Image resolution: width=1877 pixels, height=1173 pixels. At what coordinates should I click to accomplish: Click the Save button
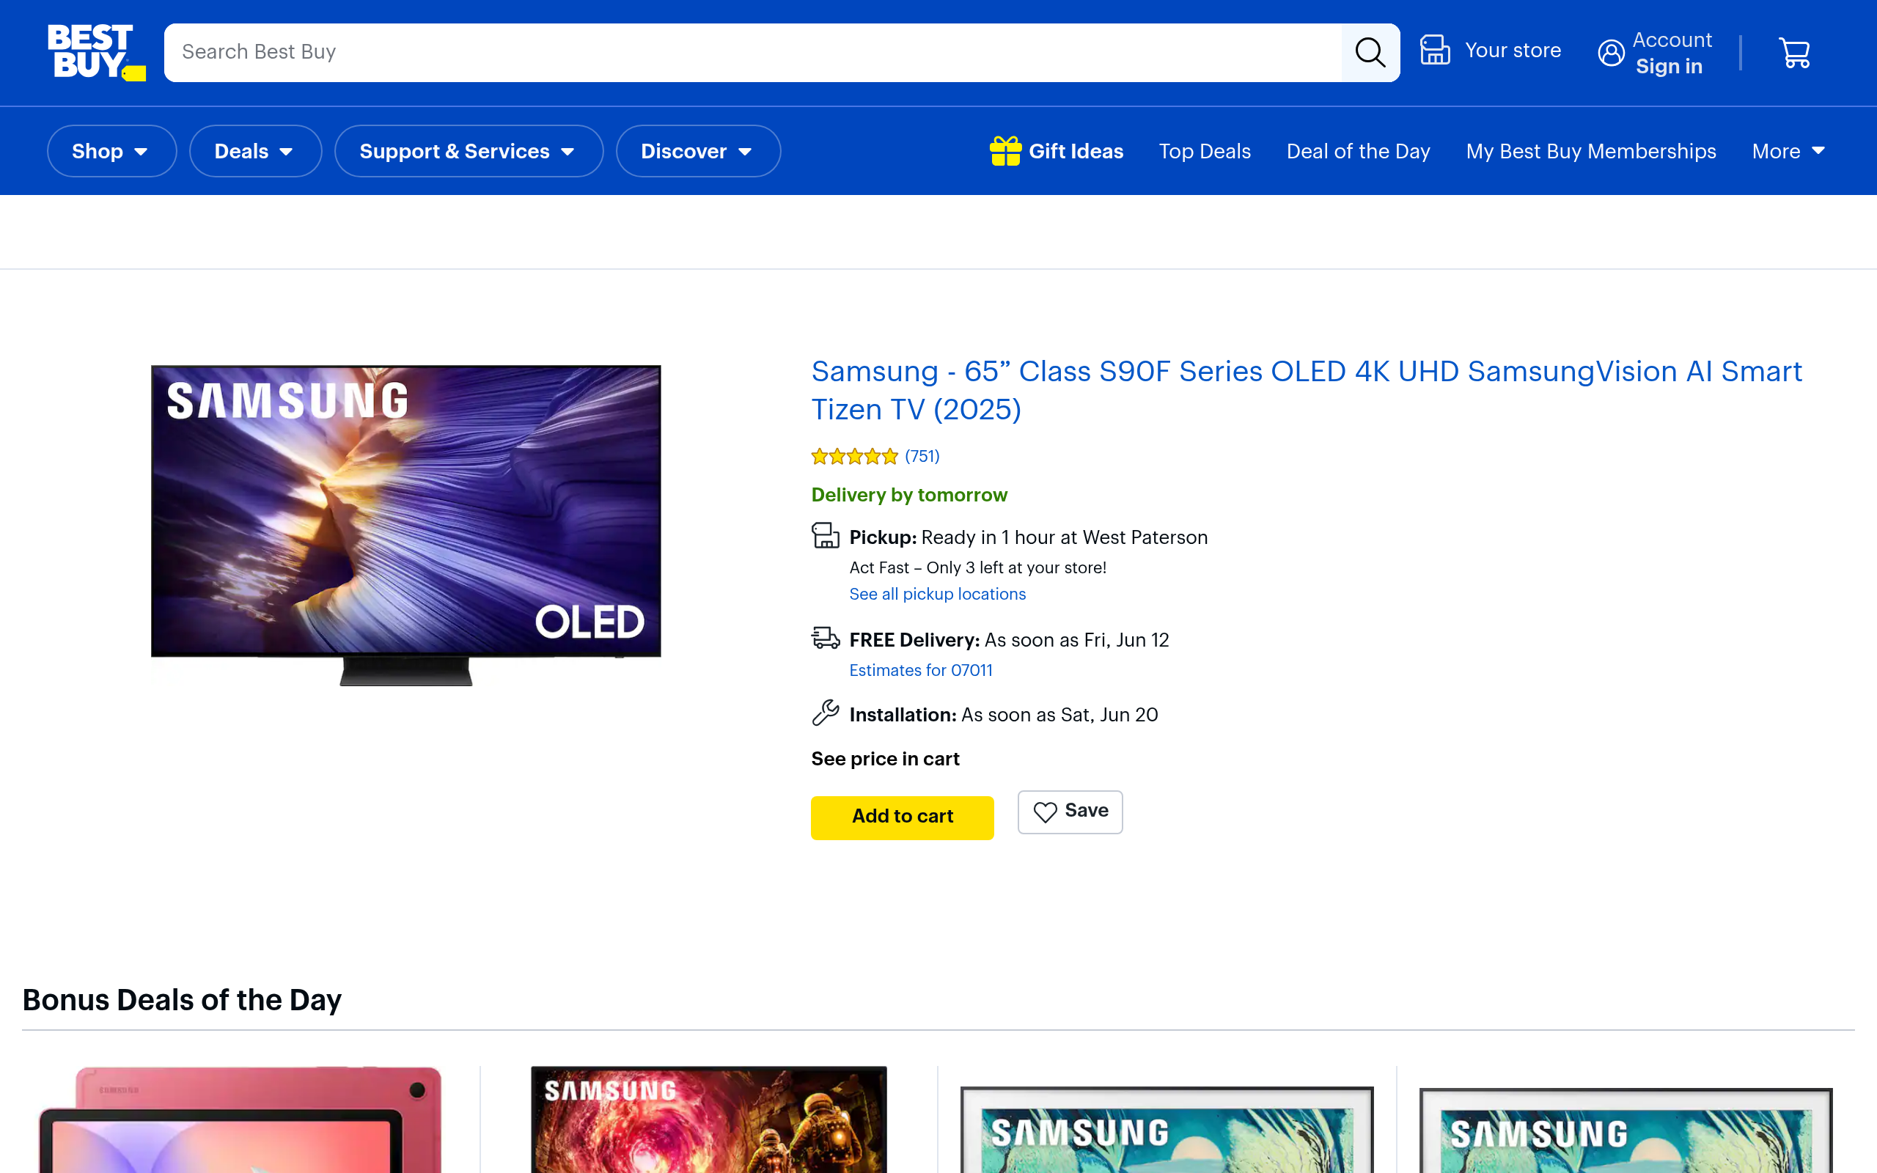pos(1070,812)
